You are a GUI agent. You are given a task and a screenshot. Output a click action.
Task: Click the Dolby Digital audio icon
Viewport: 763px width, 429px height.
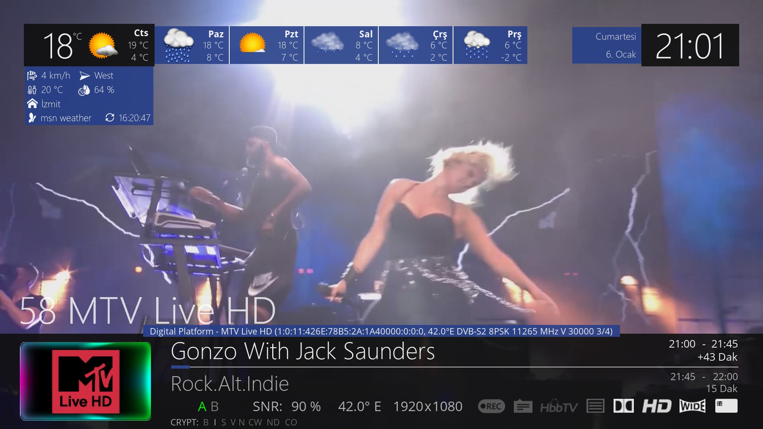click(624, 406)
